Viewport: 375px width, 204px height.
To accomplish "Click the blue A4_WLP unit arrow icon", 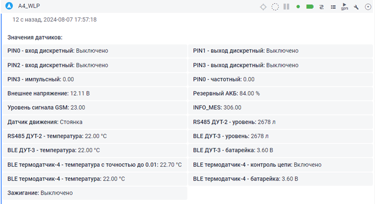I will pyautogui.click(x=8, y=7).
